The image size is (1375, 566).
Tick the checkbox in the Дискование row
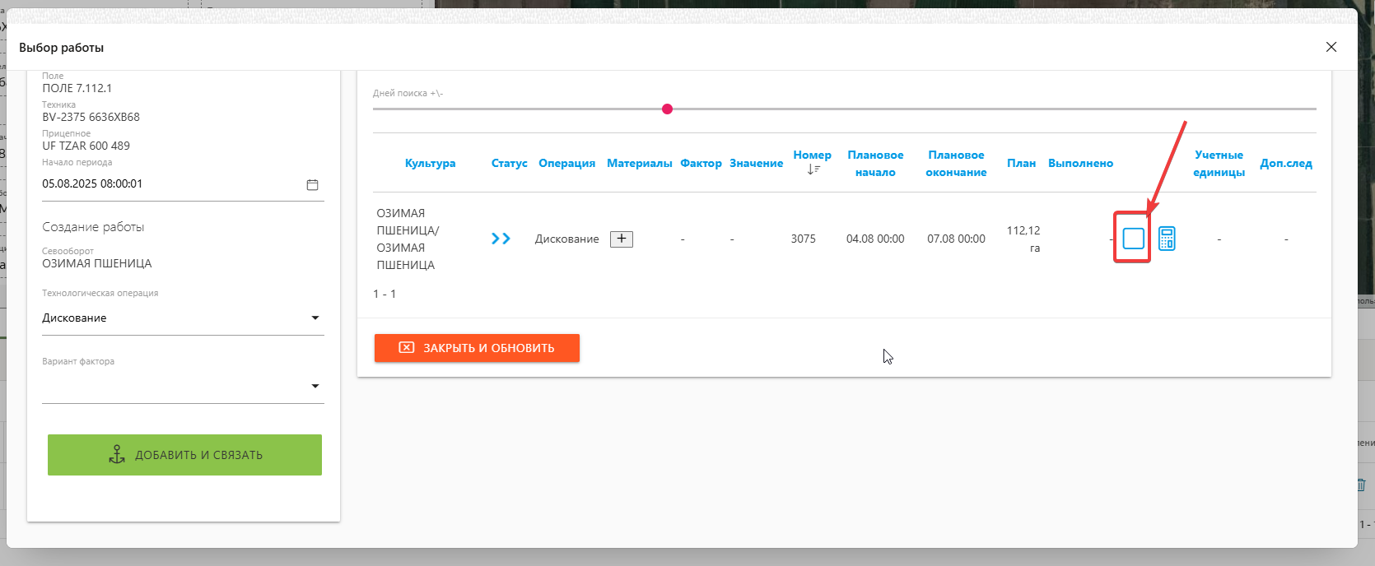[x=1134, y=239]
